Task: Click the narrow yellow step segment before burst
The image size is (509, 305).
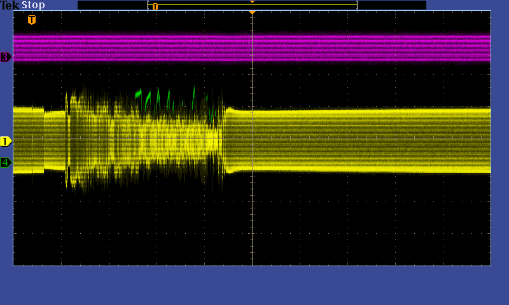Action: 55,141
